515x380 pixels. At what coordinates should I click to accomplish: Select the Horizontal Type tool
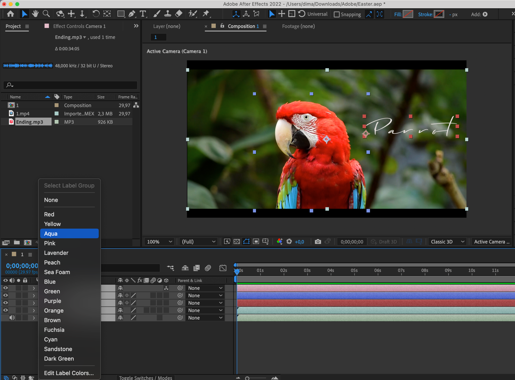click(143, 14)
